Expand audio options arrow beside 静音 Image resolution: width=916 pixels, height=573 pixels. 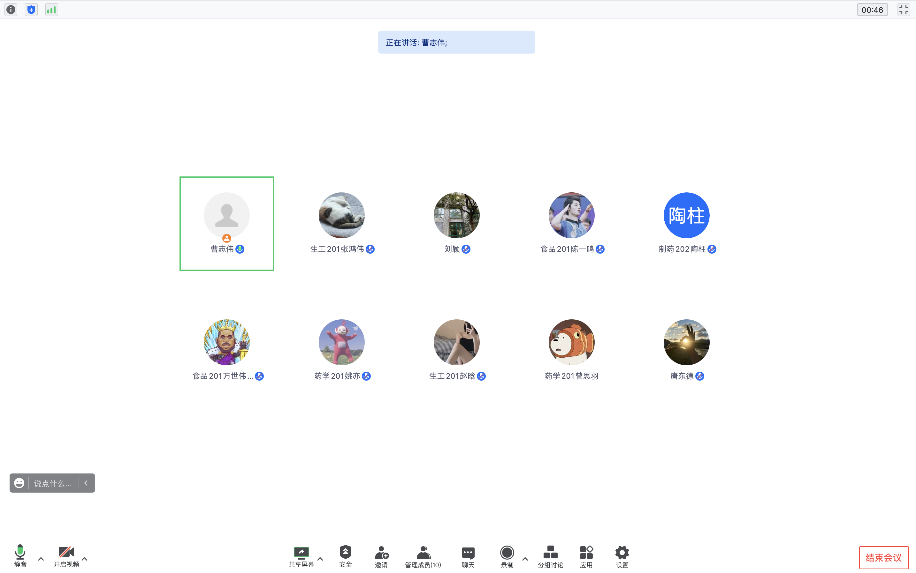tap(41, 559)
